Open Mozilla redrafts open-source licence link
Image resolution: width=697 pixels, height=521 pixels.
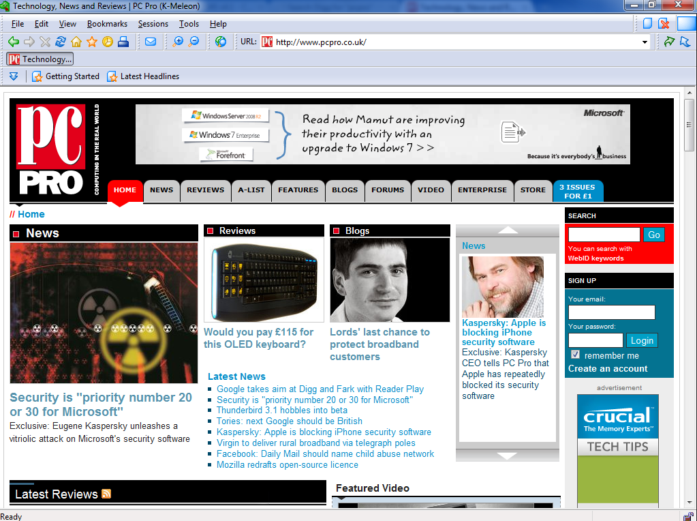[287, 464]
